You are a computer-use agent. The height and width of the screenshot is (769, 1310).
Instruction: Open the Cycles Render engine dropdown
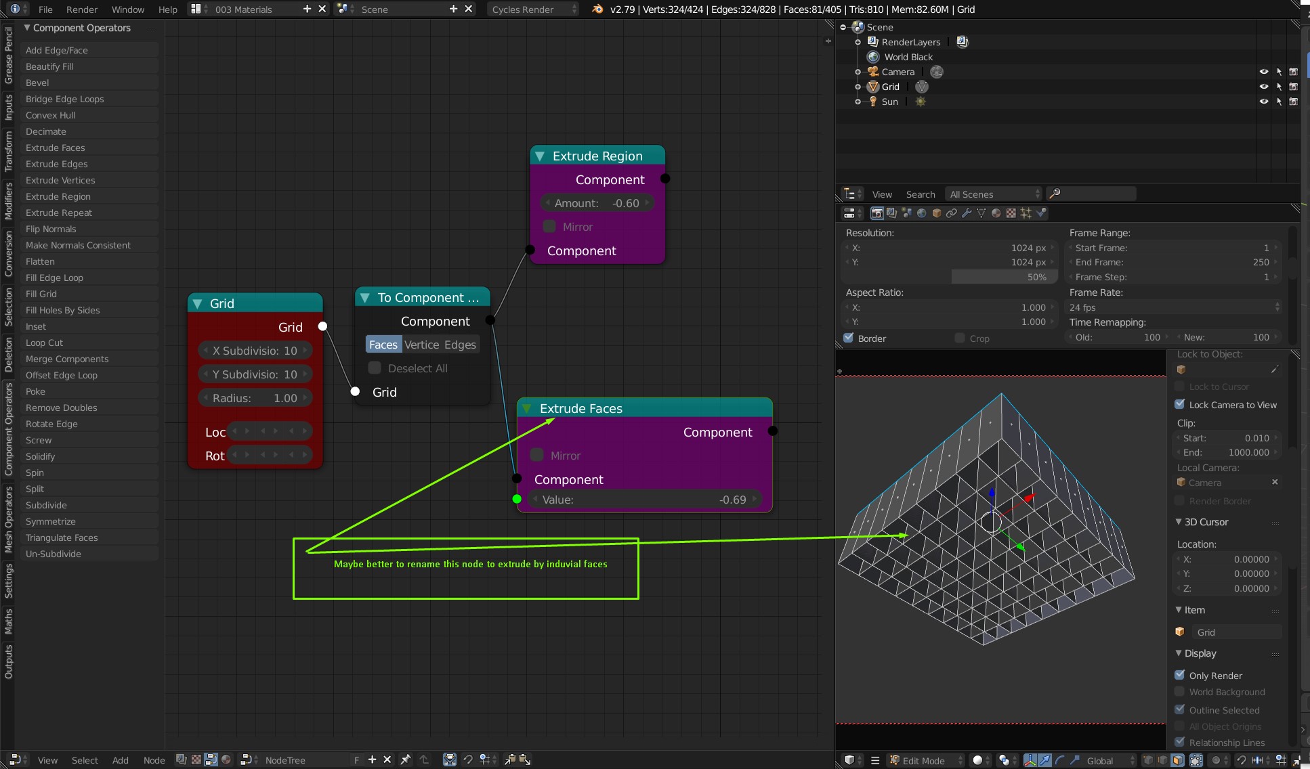click(x=534, y=9)
